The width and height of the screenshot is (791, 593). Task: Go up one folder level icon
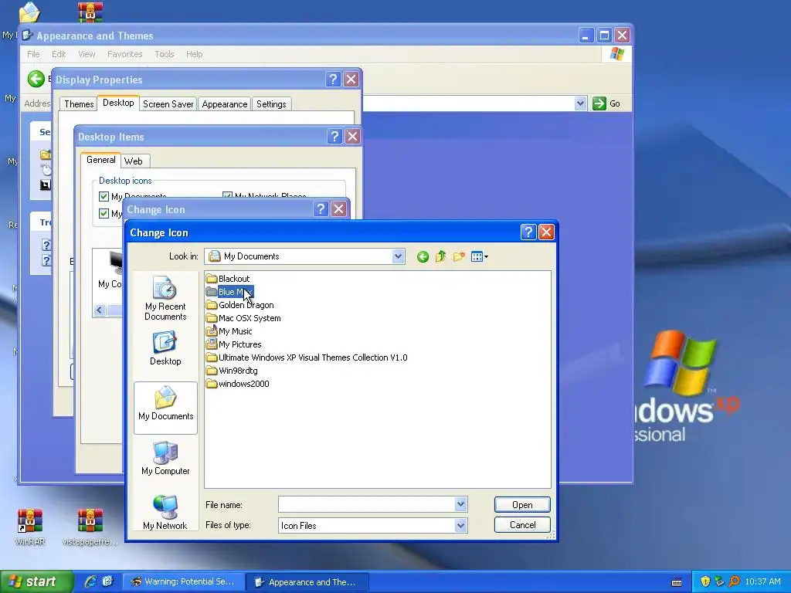point(440,256)
